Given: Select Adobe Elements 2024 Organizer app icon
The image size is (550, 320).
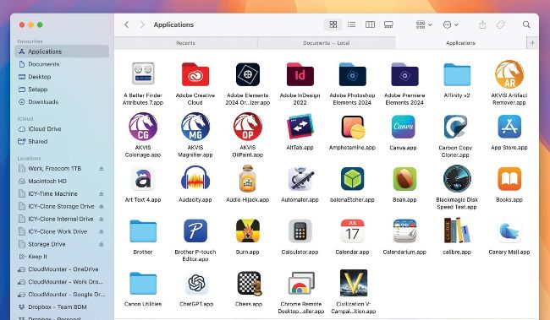Looking at the screenshot, I should [248, 74].
